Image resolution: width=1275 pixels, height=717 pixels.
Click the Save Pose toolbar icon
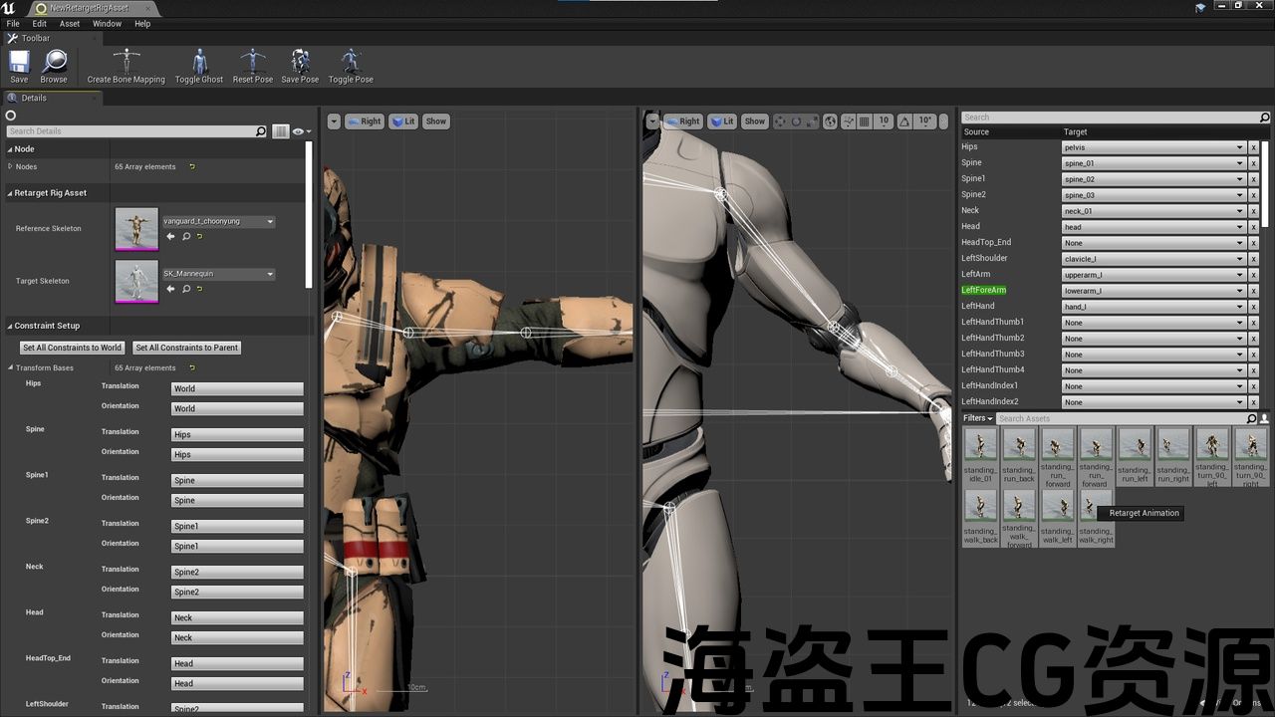pyautogui.click(x=300, y=62)
